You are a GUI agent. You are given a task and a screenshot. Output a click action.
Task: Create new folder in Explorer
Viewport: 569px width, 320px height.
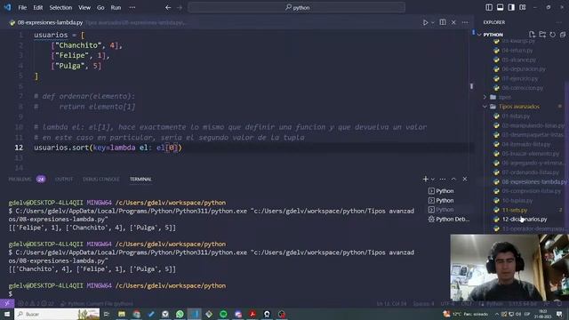tap(542, 35)
